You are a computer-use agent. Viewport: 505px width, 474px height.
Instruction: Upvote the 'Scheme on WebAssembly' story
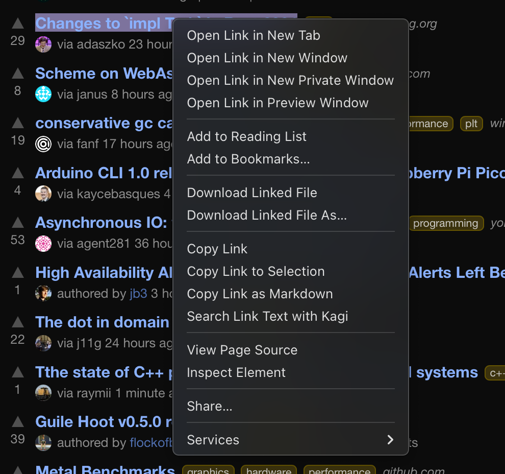click(18, 74)
